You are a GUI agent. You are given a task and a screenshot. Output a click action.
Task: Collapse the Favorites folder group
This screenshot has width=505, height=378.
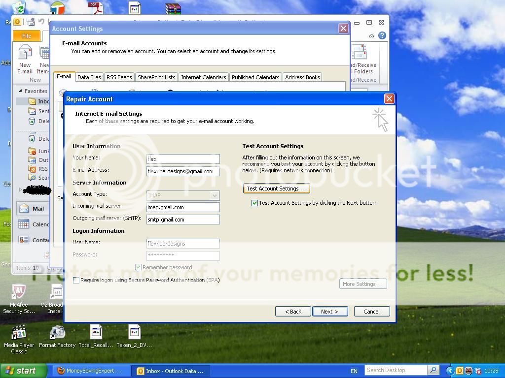tap(21, 91)
